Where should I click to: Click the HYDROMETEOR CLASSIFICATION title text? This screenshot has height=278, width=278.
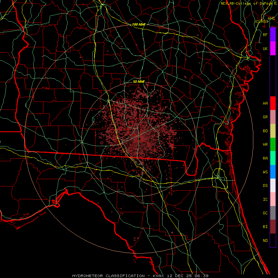(108, 276)
